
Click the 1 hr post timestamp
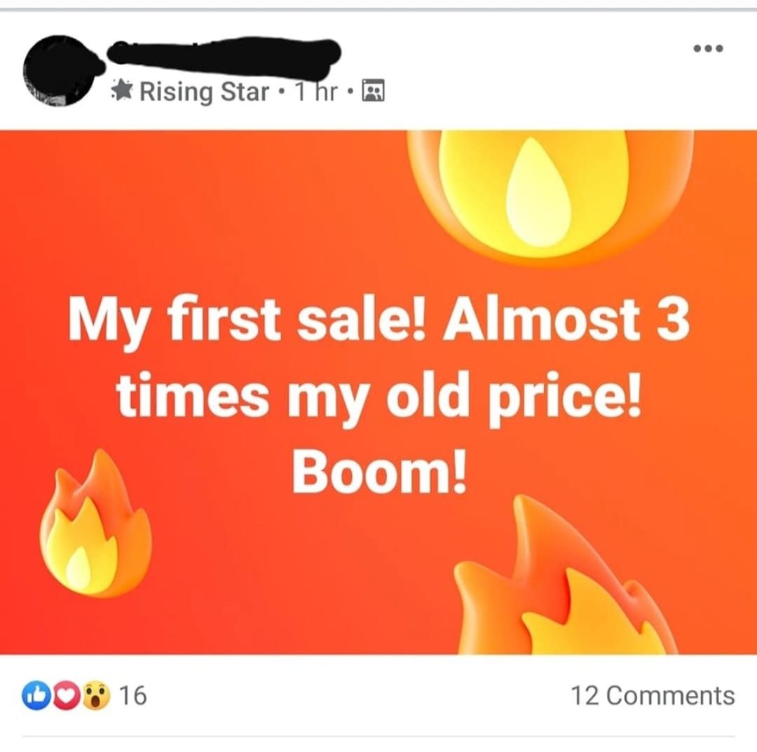pyautogui.click(x=316, y=91)
